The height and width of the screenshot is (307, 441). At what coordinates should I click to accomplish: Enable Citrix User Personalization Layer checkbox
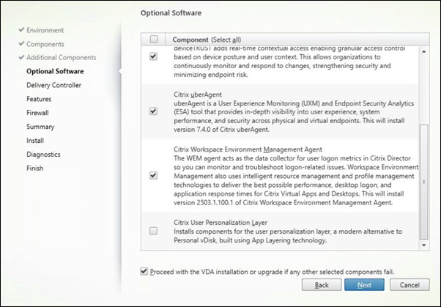pos(153,231)
